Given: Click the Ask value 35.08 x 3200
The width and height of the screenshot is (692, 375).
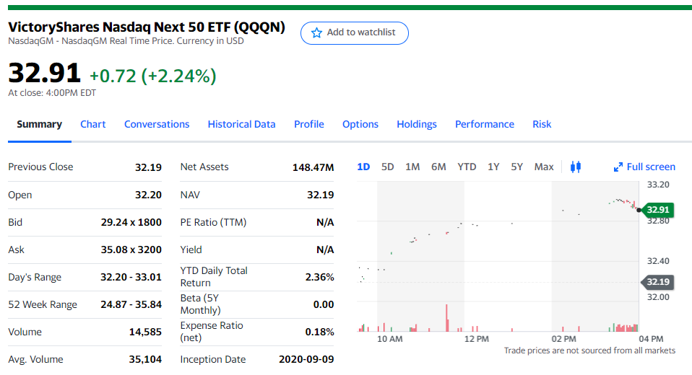Looking at the screenshot, I should point(131,250).
